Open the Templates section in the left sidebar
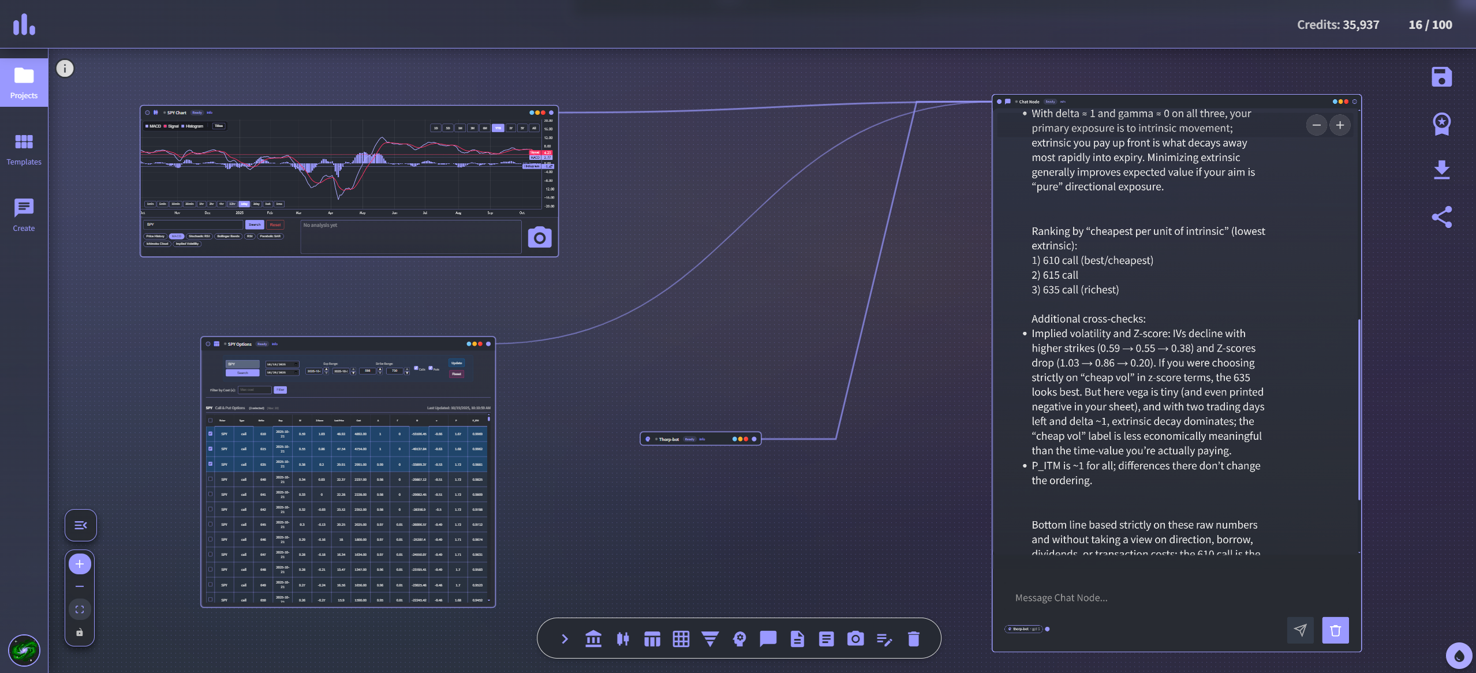The height and width of the screenshot is (673, 1476). coord(24,149)
